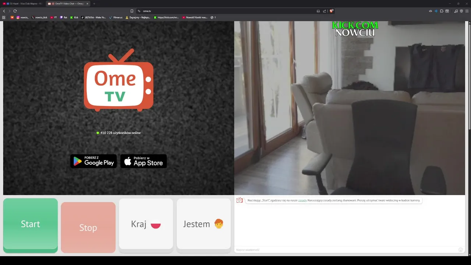This screenshot has width=471, height=265.
Task: Open Brave Shields lion icon
Action: coord(332,11)
